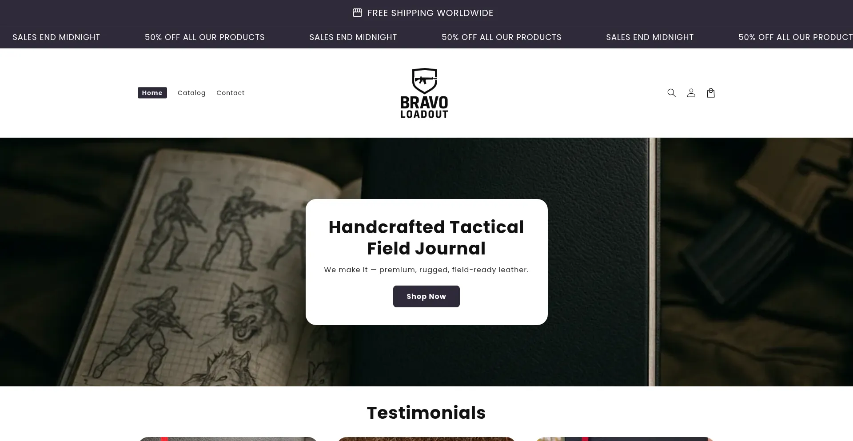
Task: Open the search magnifier icon
Action: pos(671,93)
